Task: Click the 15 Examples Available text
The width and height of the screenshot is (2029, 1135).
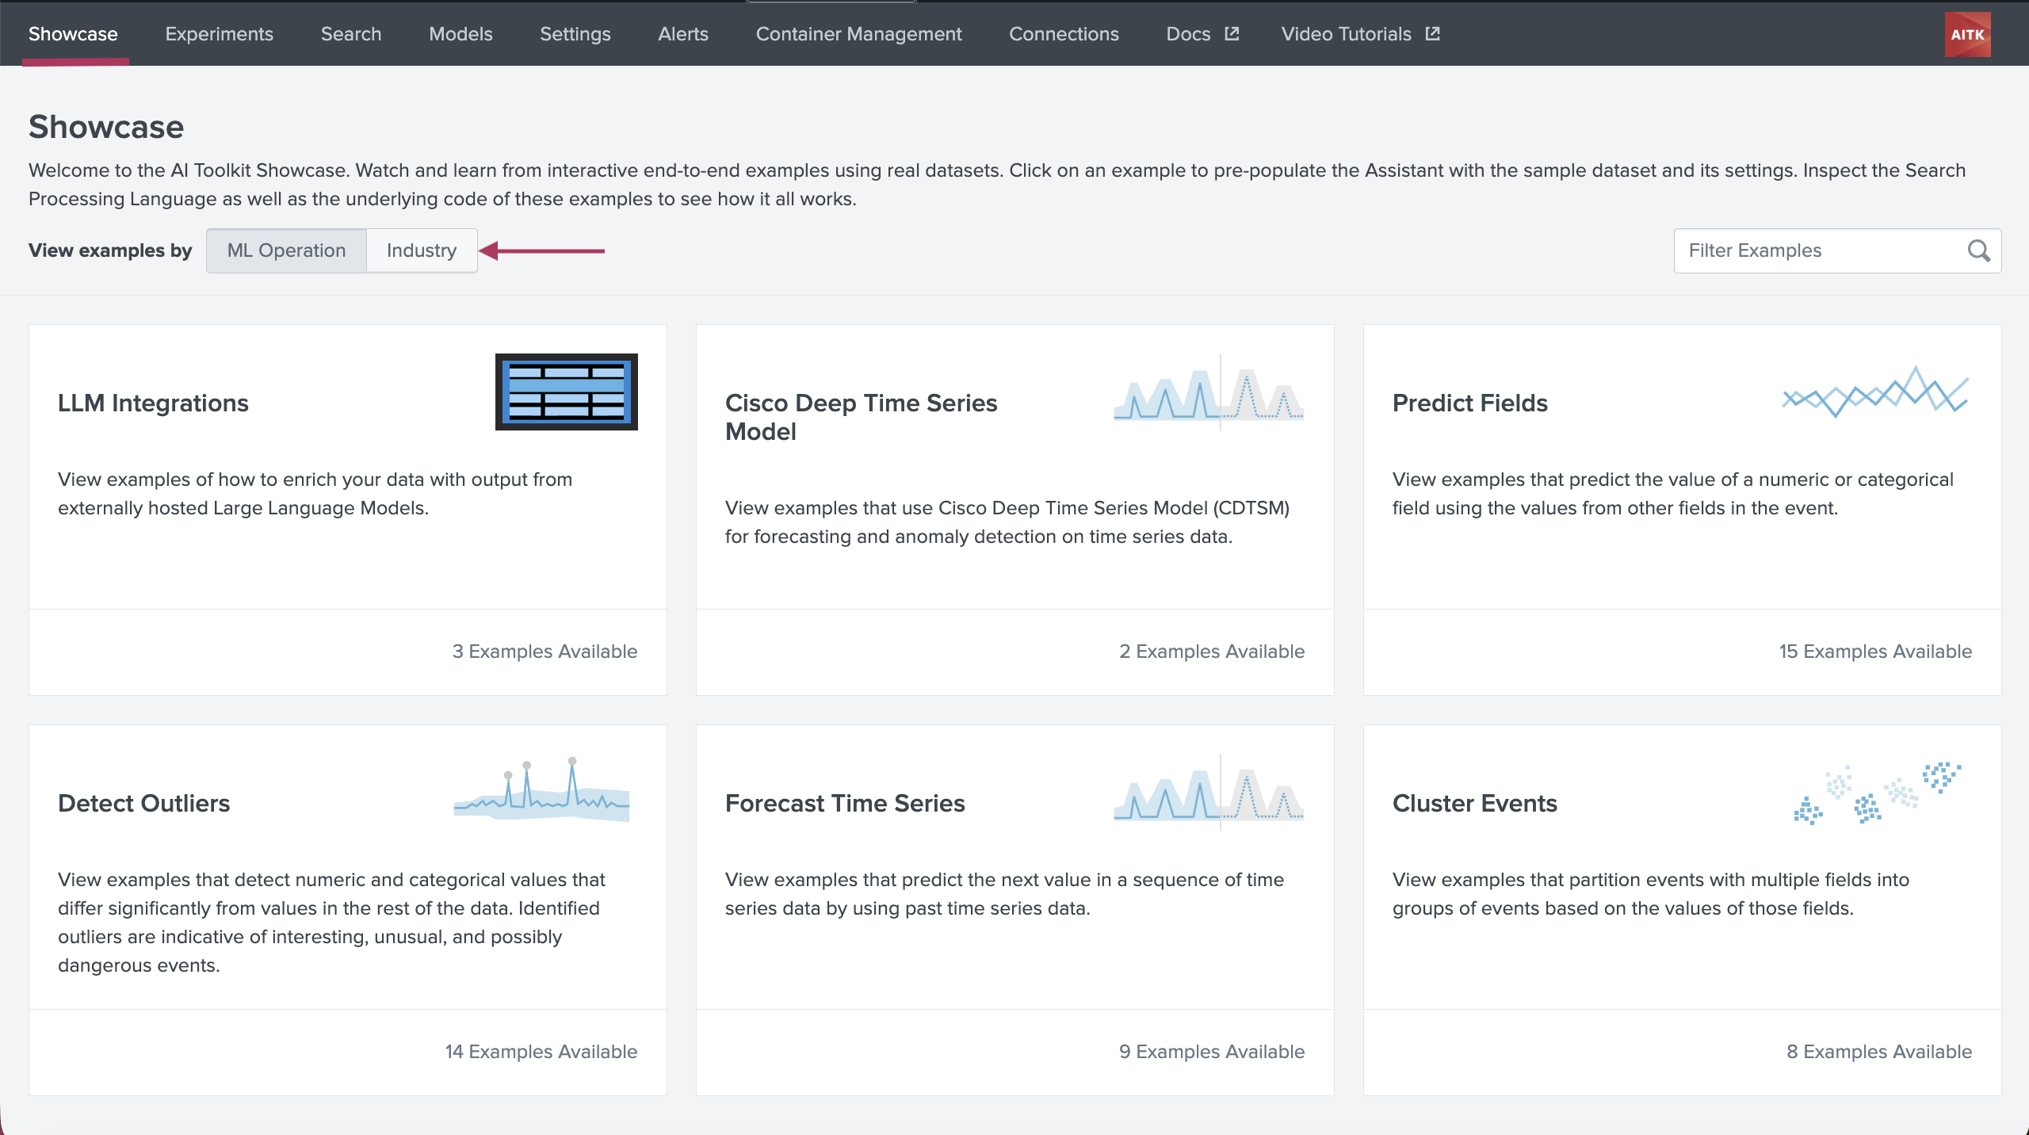Action: pos(1875,651)
